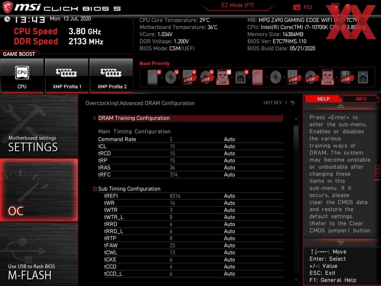
Task: Open the SETTINGS motherboard menu
Action: (39, 126)
